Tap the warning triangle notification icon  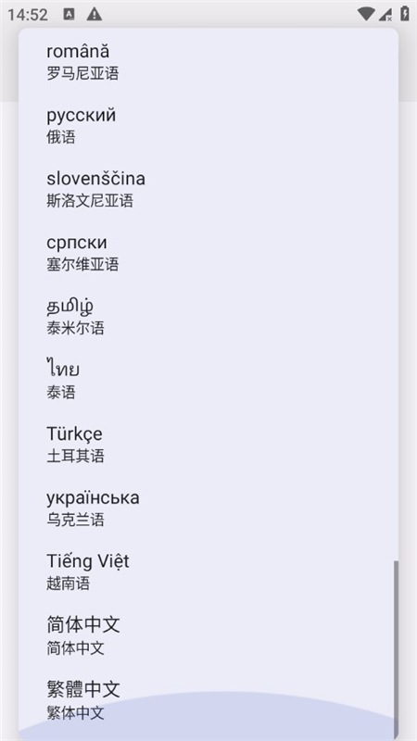95,14
